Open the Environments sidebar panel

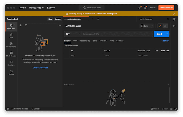[x=11, y=45]
